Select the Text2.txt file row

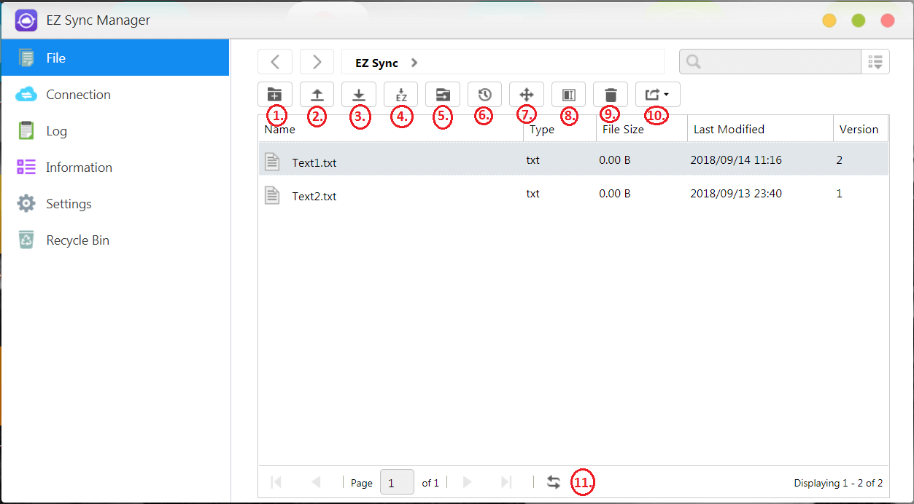point(573,194)
